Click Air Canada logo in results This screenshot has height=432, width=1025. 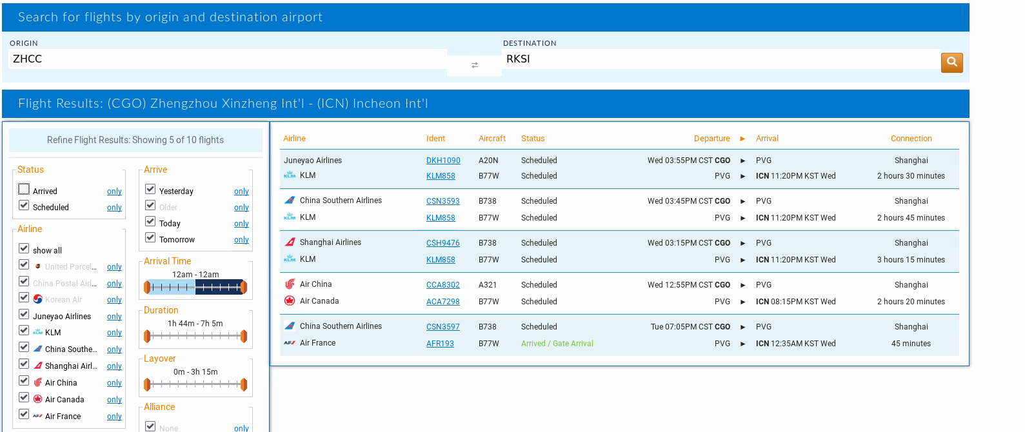coord(290,301)
